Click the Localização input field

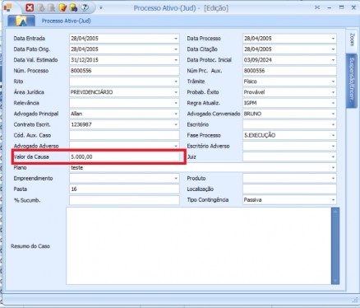tap(289, 189)
